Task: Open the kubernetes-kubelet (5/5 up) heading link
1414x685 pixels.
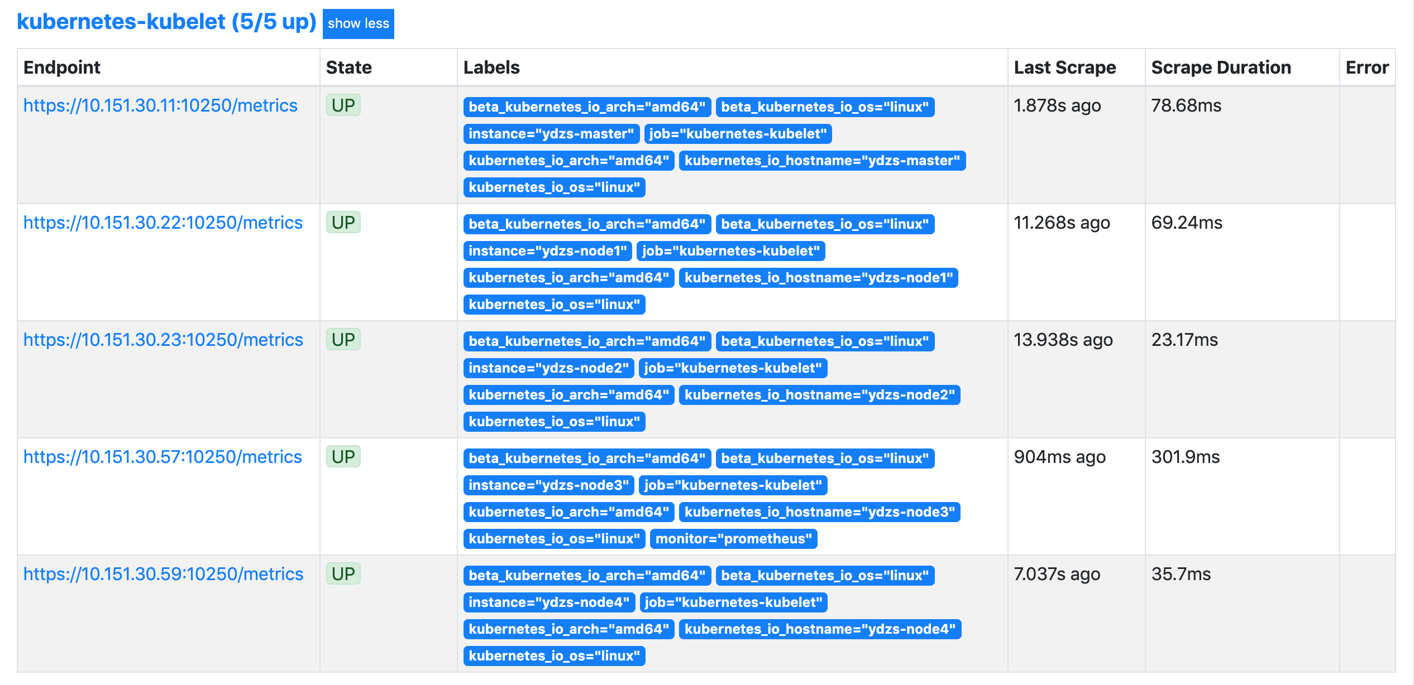Action: (166, 22)
